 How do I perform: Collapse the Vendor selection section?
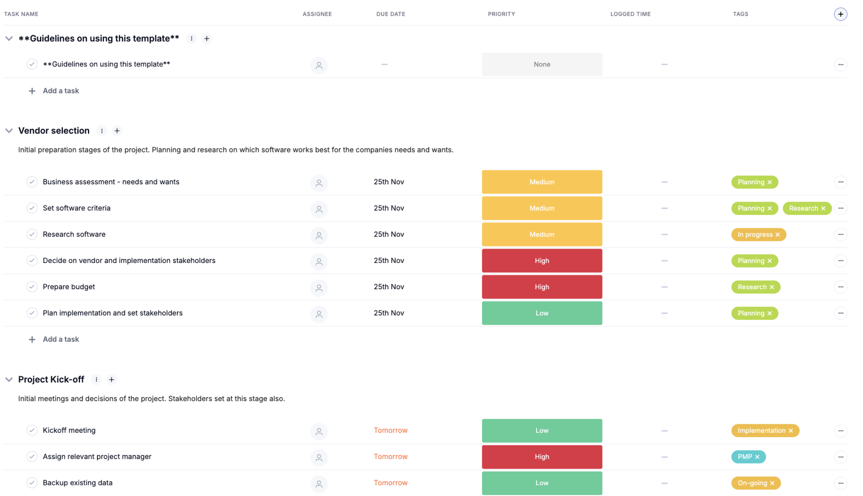click(x=9, y=131)
